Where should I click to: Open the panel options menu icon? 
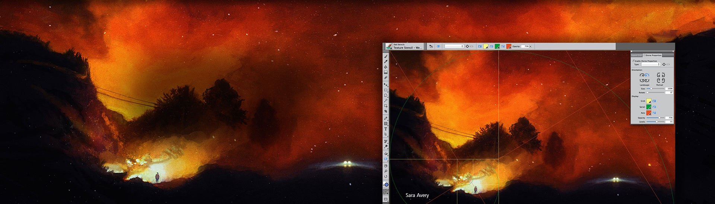[x=673, y=51]
